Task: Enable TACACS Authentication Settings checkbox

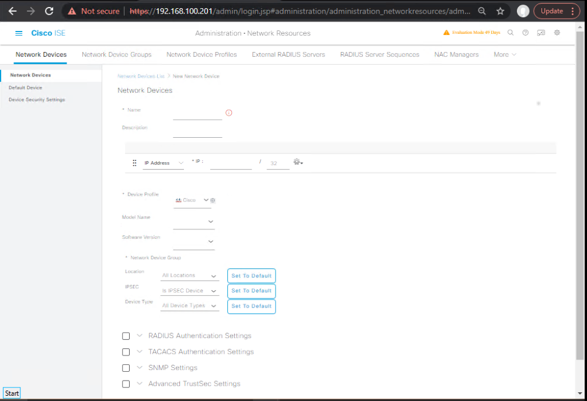Action: click(126, 352)
